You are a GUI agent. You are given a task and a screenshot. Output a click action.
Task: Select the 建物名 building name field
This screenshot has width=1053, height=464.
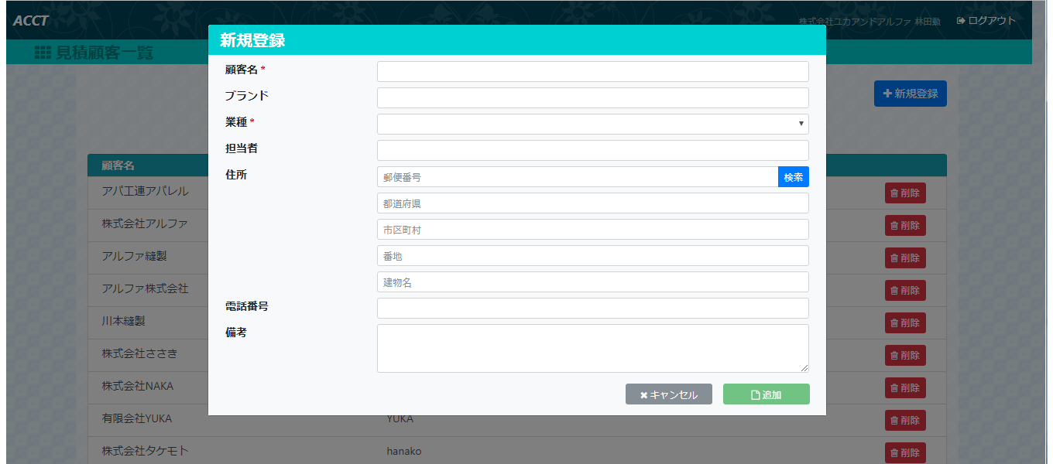tap(592, 282)
